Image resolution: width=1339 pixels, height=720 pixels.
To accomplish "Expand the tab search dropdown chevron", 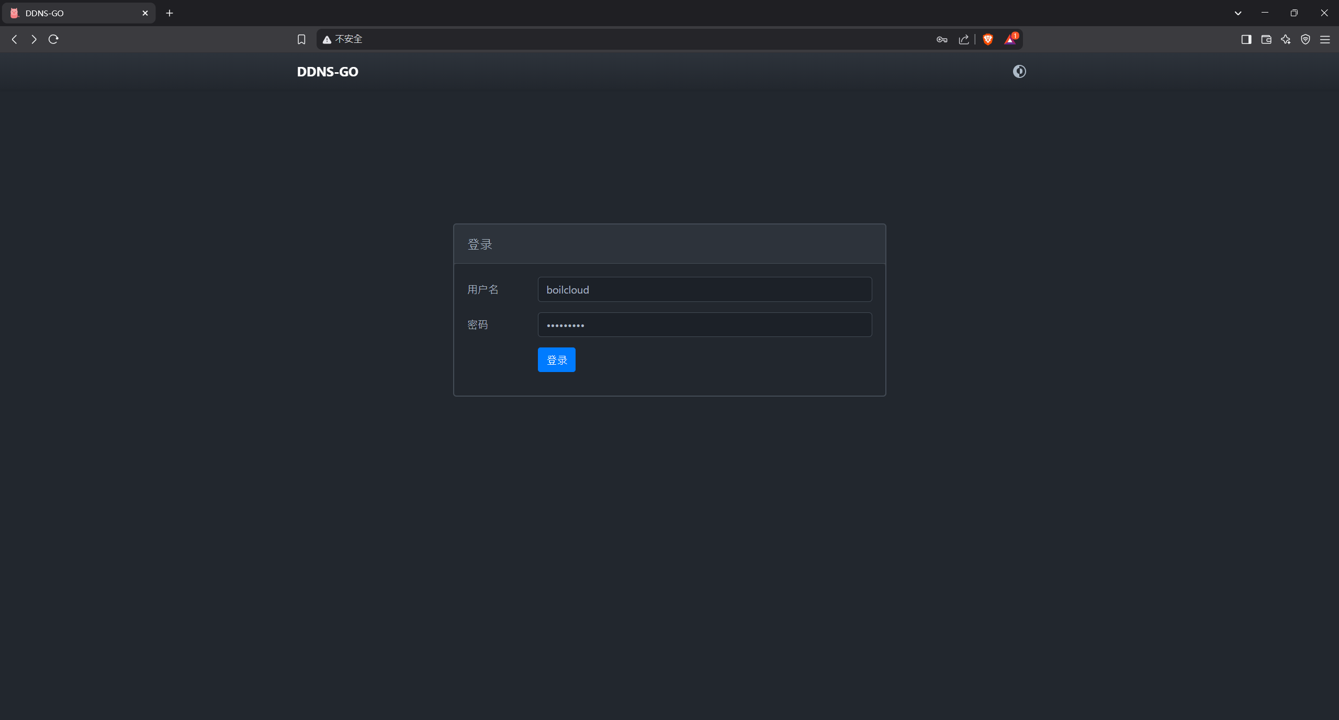I will point(1237,13).
